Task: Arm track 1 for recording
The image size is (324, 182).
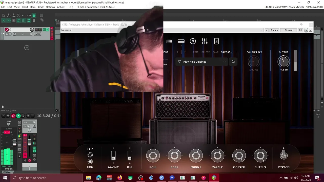Action: [x=7, y=30]
